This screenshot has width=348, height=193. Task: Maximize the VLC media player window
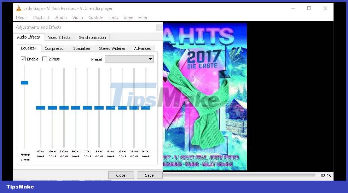click(309, 8)
